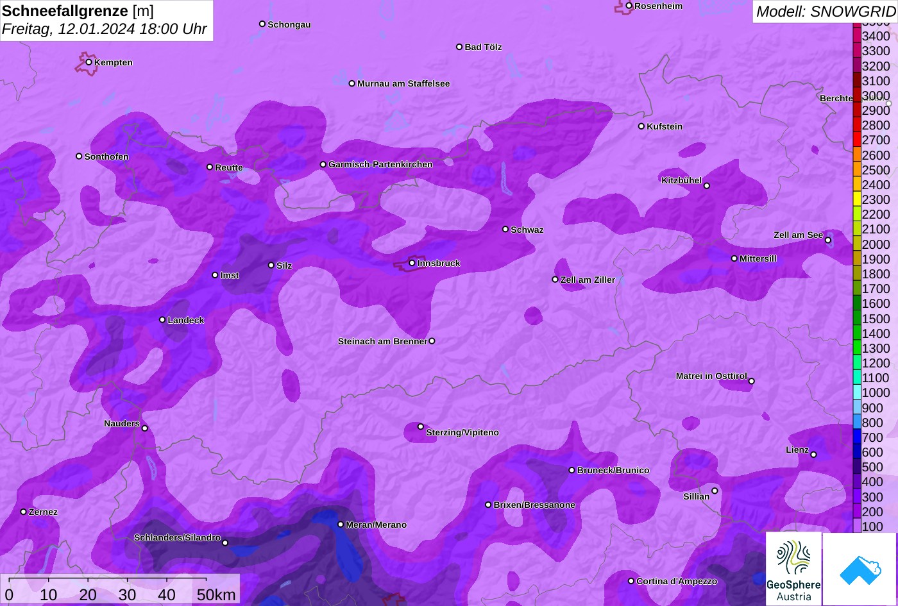Pick the red 2700 legend color
The width and height of the screenshot is (898, 606).
857,140
